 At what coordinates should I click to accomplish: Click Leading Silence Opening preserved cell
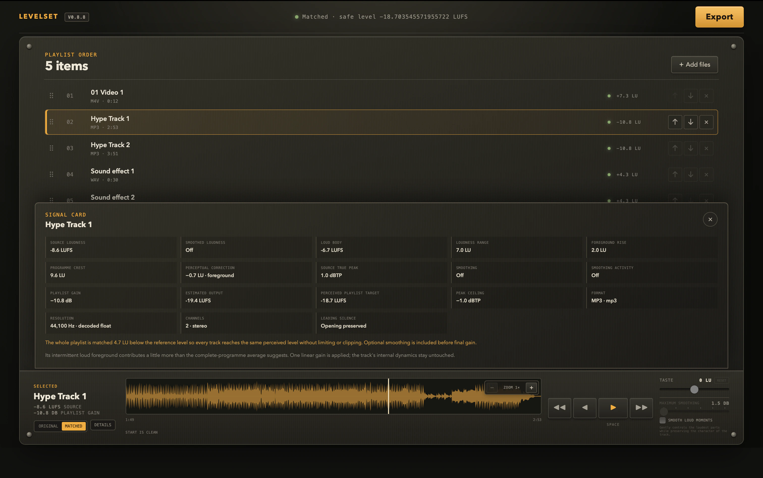[x=382, y=323]
